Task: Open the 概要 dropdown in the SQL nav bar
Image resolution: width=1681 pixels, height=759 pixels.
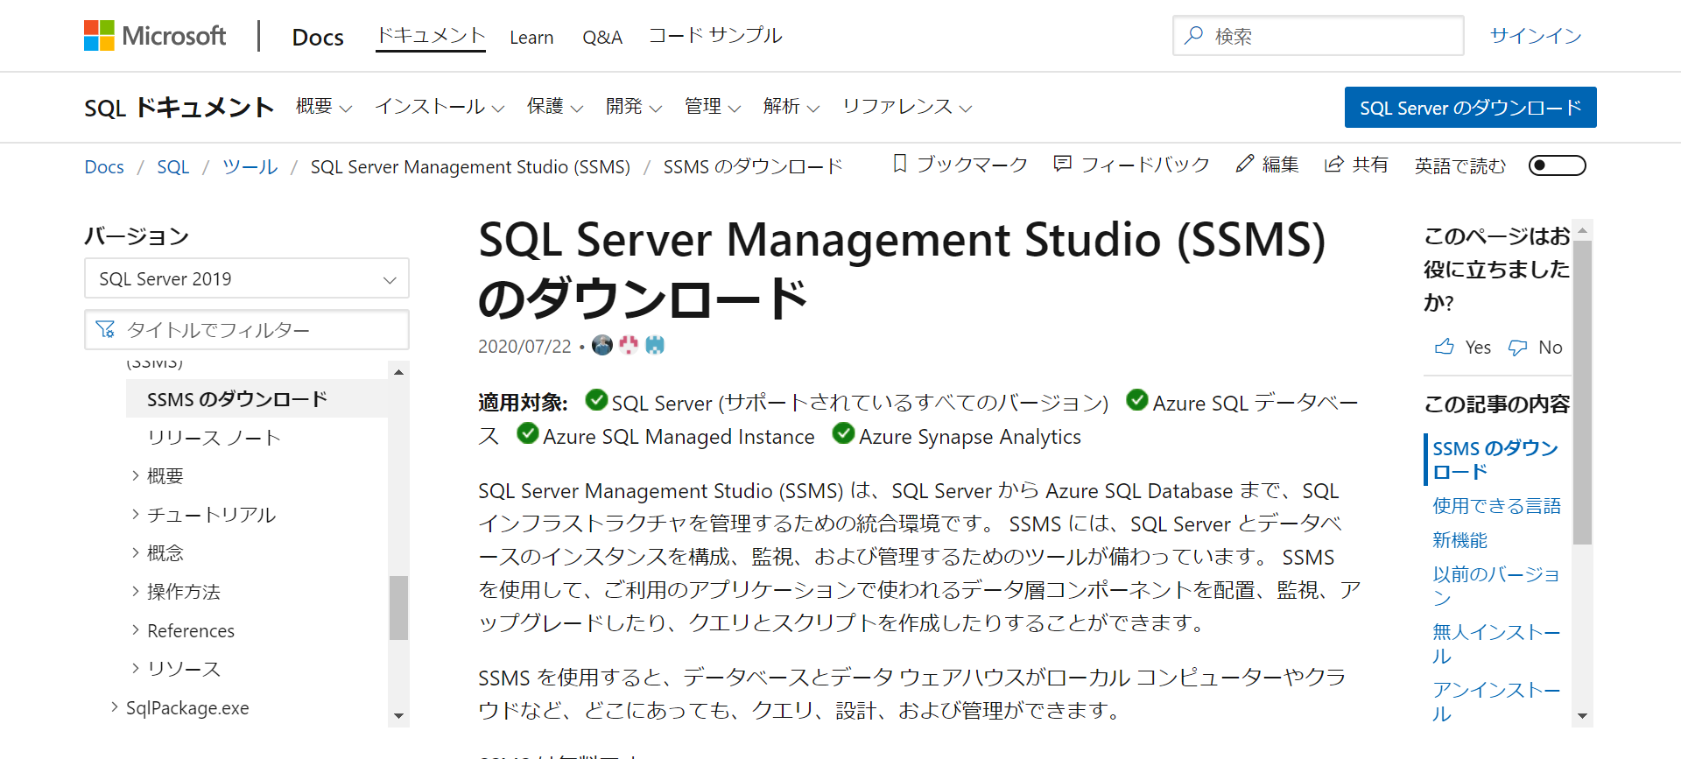Action: click(x=324, y=107)
